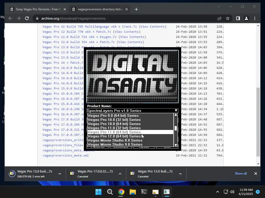This screenshot has width=265, height=198.
Task: Open the tab search chevron
Action: 218,6
